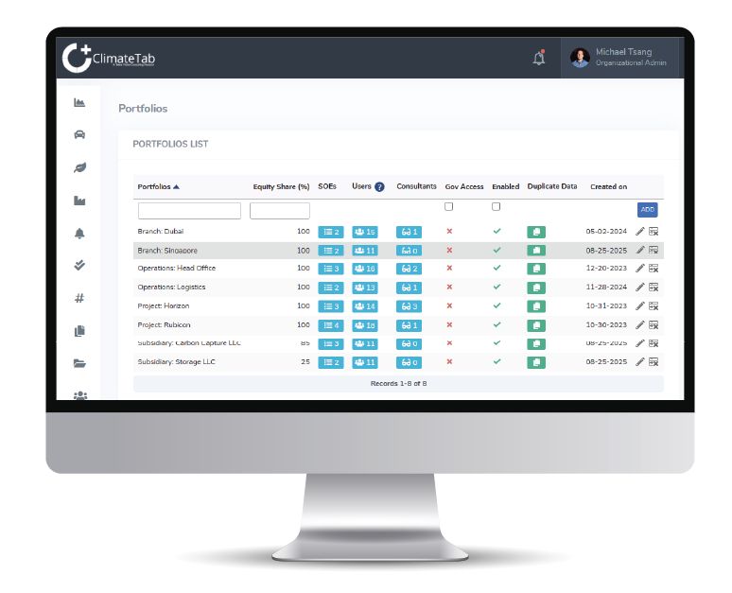The image size is (732, 593).
Task: Open the double checkmark sidebar item
Action: 79,265
